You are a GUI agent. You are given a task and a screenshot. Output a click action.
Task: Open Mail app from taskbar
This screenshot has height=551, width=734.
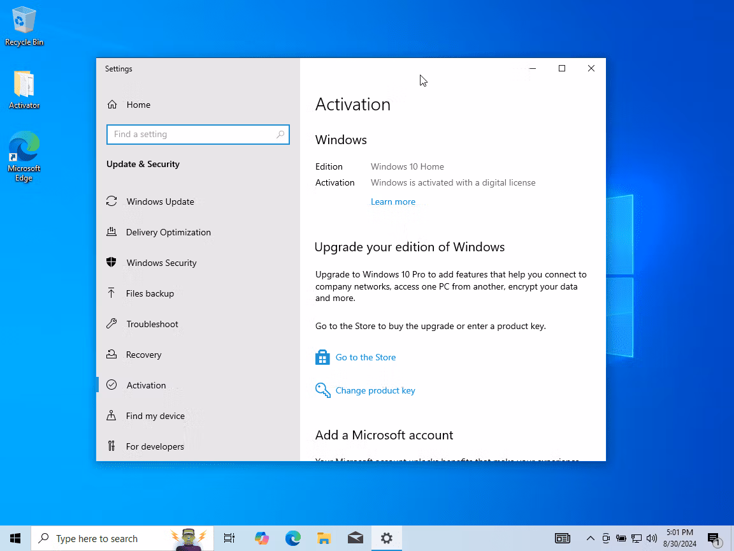pos(356,538)
